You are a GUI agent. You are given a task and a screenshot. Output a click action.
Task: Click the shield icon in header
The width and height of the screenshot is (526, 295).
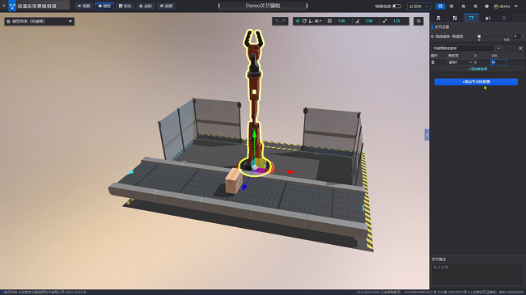[x=475, y=6]
